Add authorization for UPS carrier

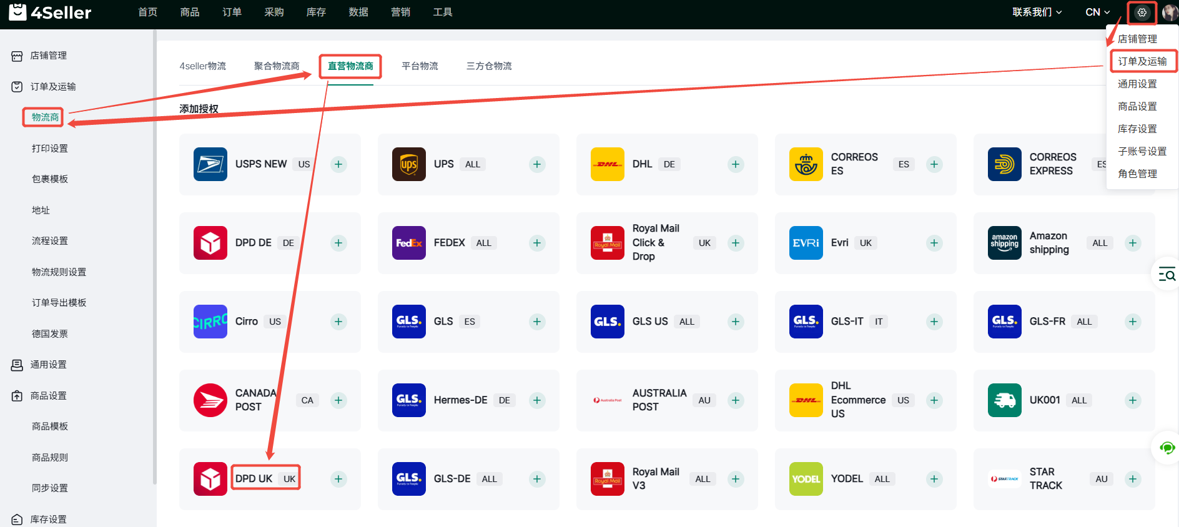tap(537, 164)
